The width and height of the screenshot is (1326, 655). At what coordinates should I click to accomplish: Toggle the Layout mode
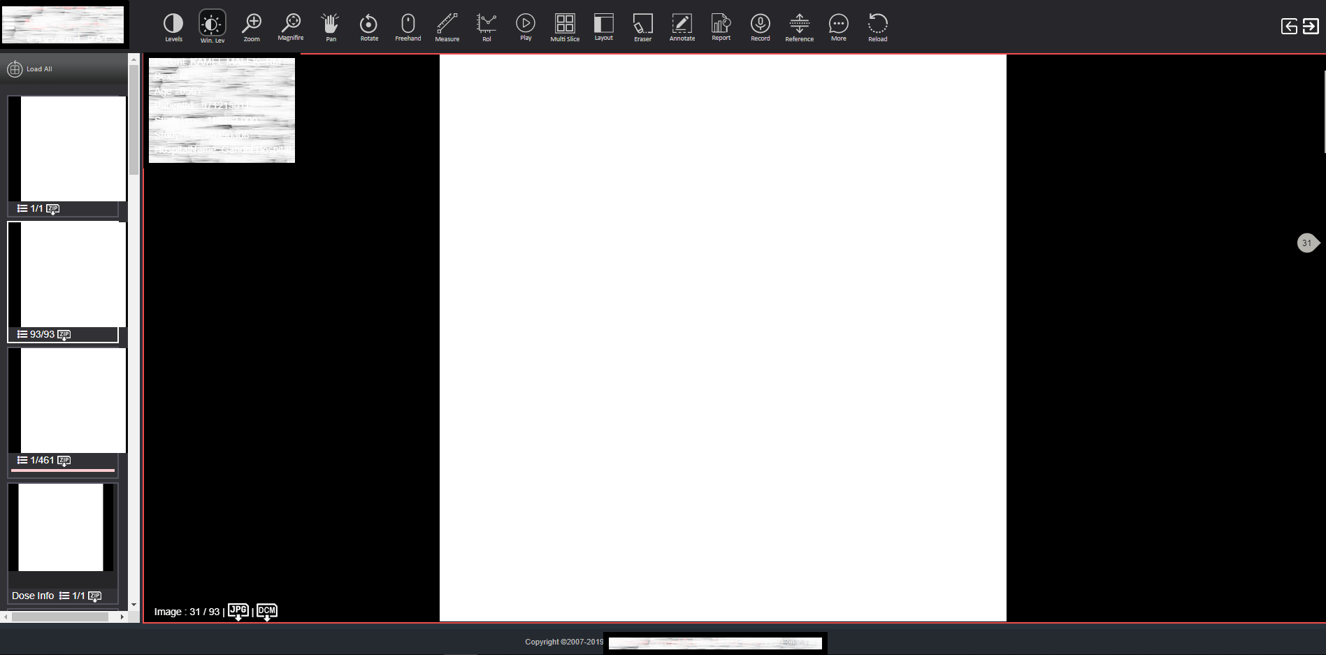pyautogui.click(x=603, y=25)
